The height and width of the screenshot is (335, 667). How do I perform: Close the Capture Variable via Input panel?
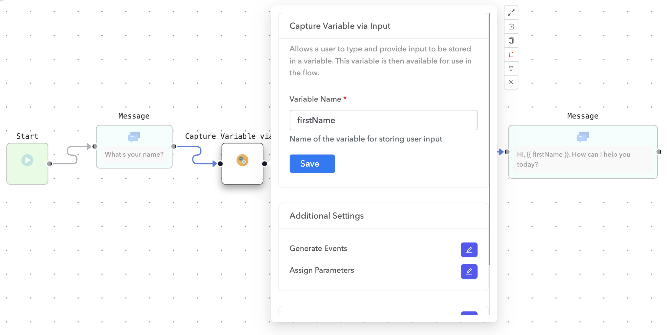click(x=511, y=82)
